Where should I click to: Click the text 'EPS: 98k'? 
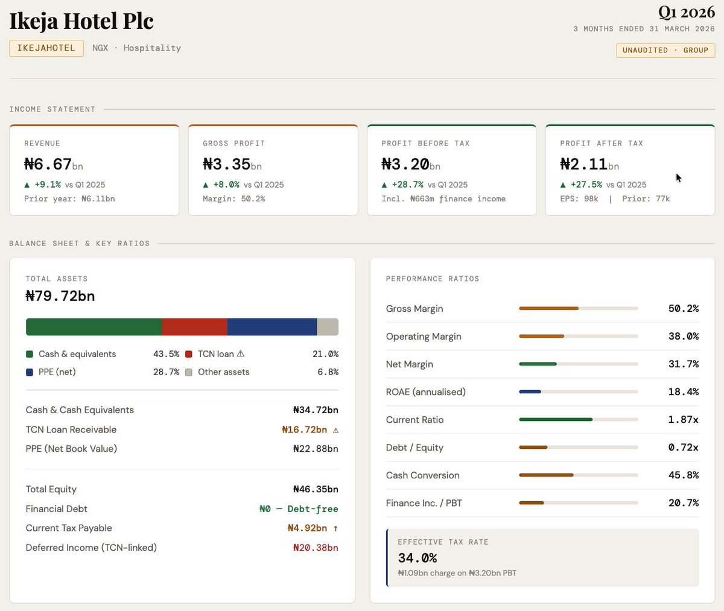pos(579,199)
